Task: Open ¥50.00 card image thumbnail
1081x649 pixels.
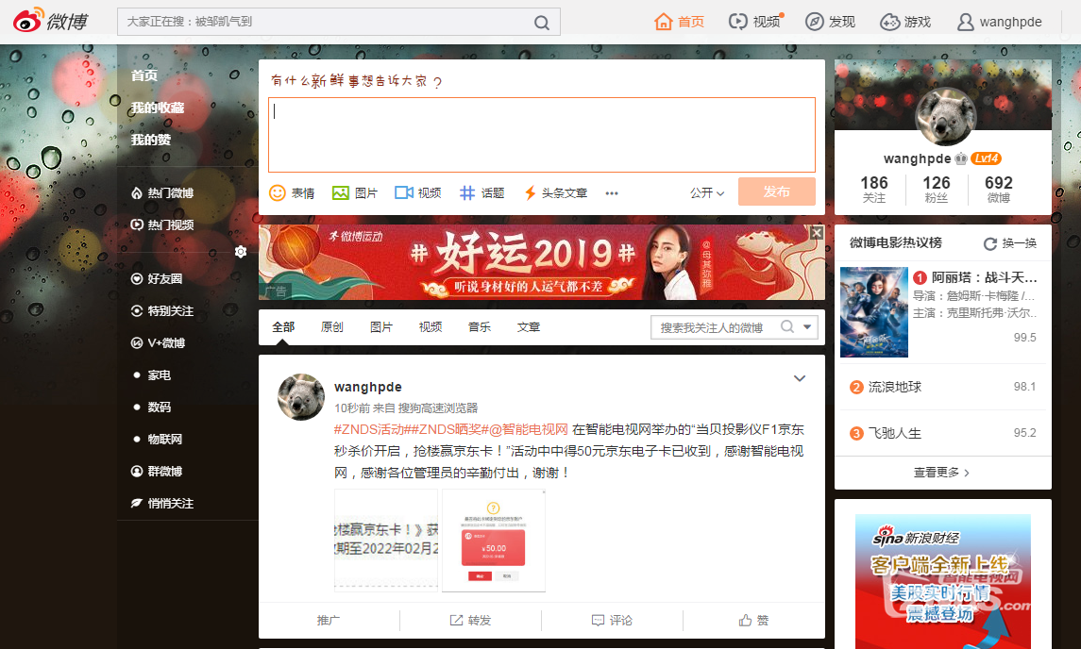Action: tap(494, 541)
